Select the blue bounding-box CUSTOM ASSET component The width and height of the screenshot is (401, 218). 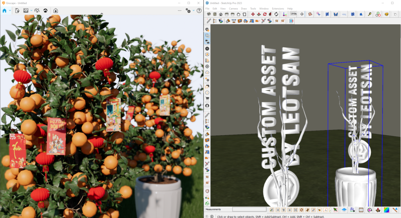pos(356,133)
